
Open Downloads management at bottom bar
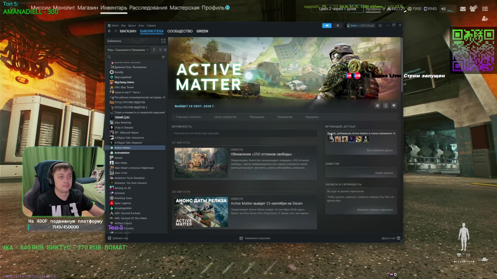click(x=255, y=238)
